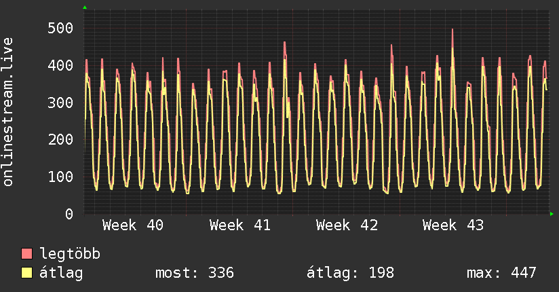
Task: Click the "most: 336" statistic
Action: click(195, 273)
